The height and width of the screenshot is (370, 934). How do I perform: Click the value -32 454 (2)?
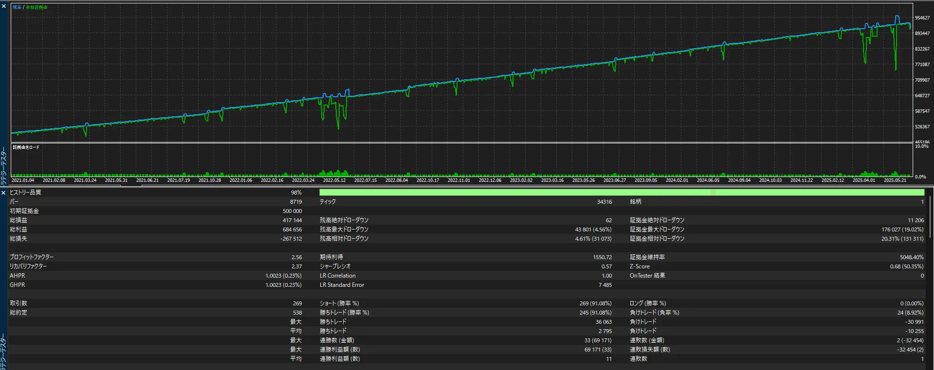tap(910, 350)
